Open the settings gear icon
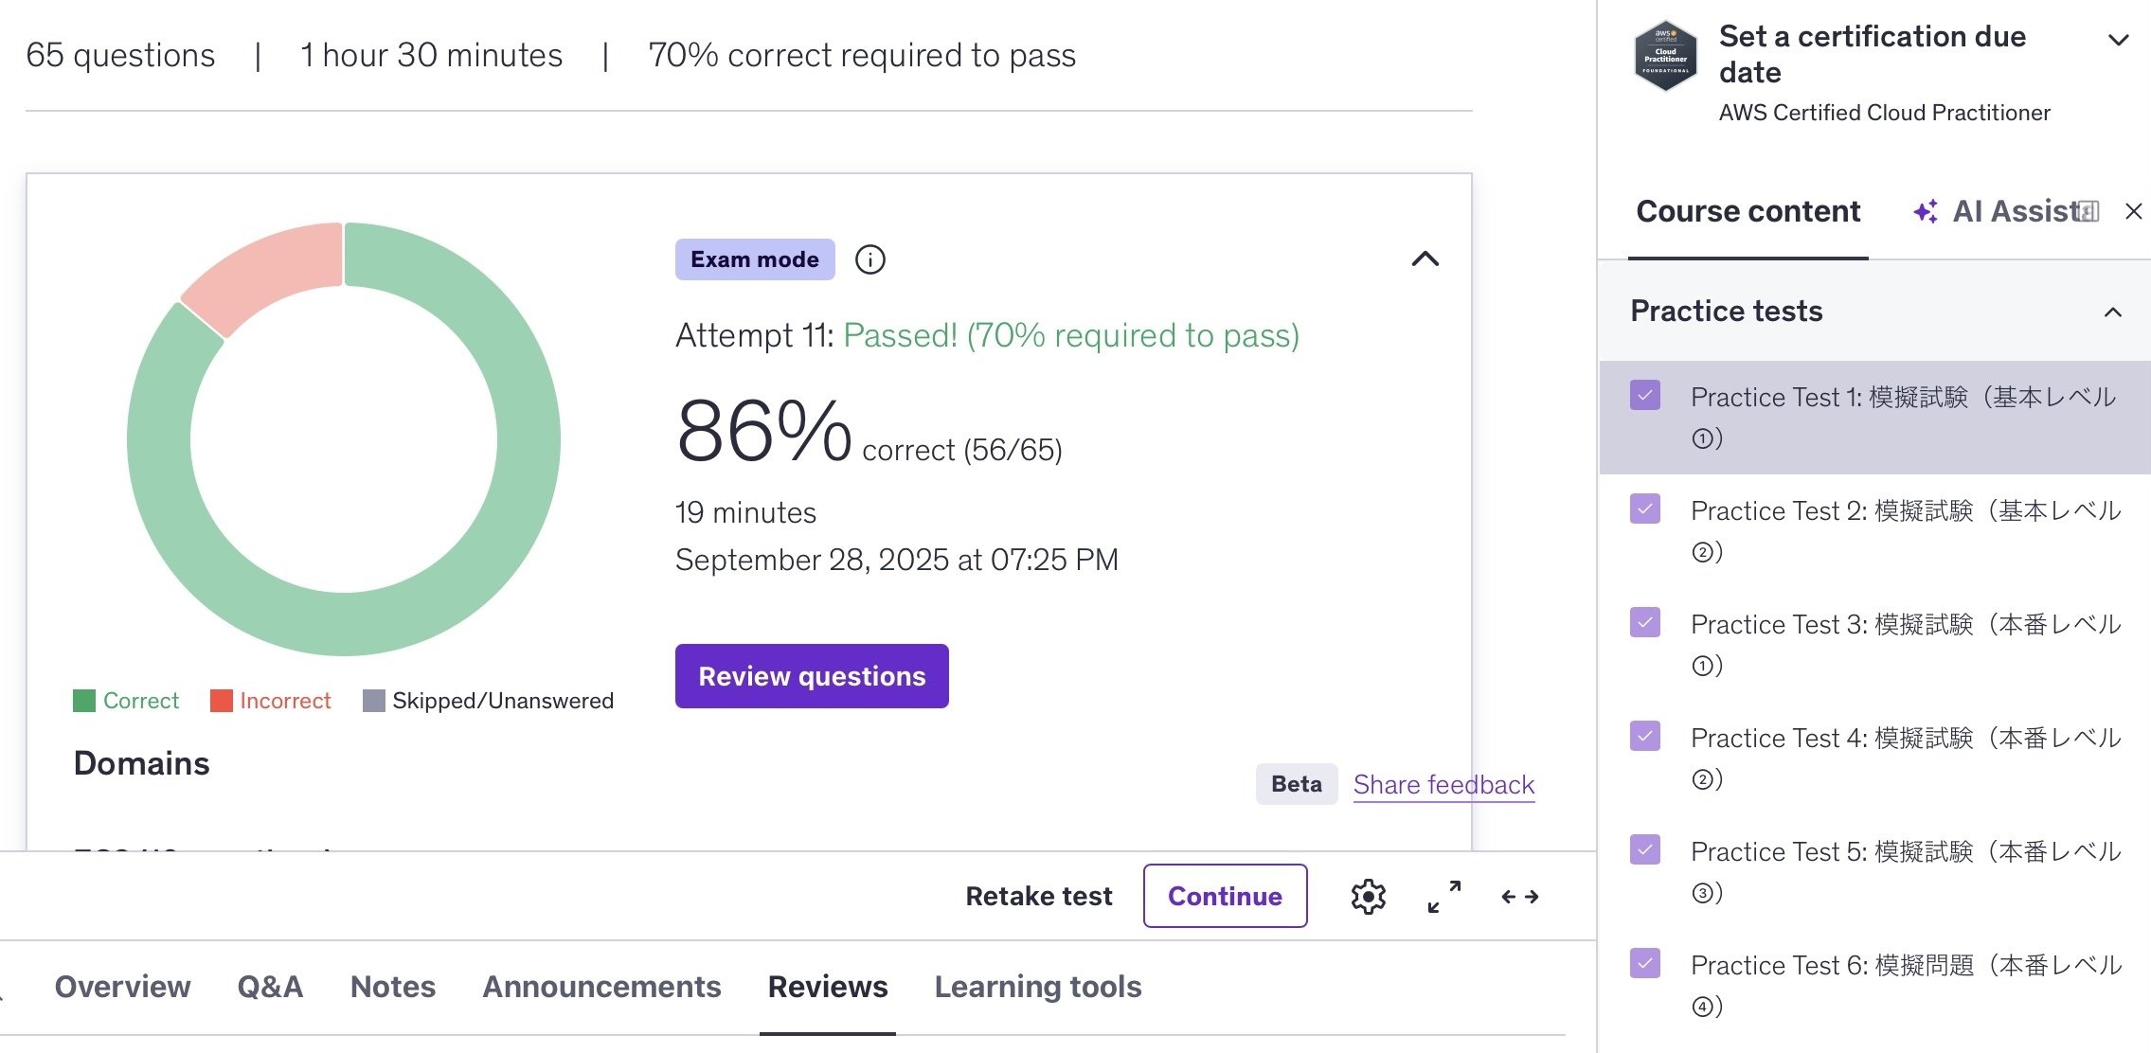 1368,896
